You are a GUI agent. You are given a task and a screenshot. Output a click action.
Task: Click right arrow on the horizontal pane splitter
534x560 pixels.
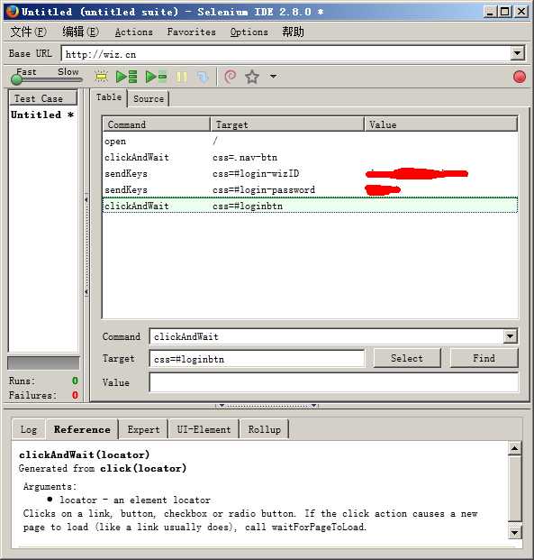tap(314, 406)
